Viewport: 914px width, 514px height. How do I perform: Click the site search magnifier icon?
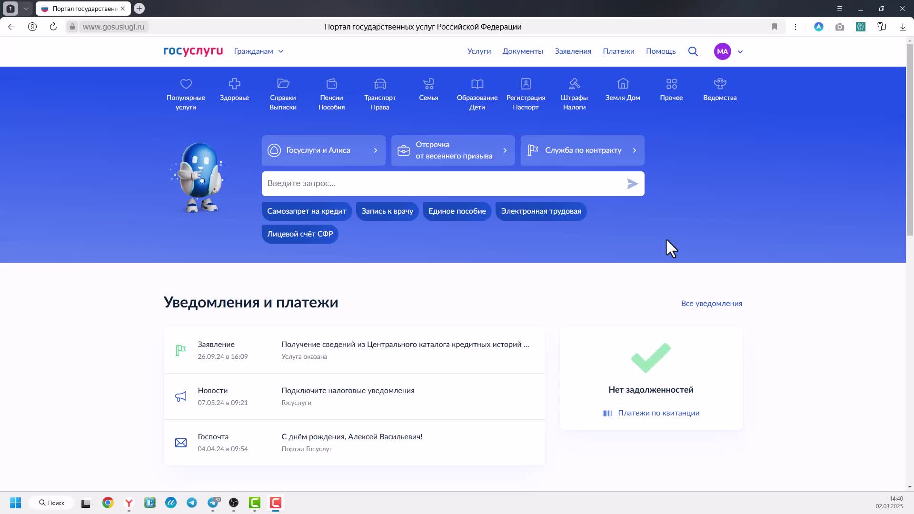click(693, 51)
